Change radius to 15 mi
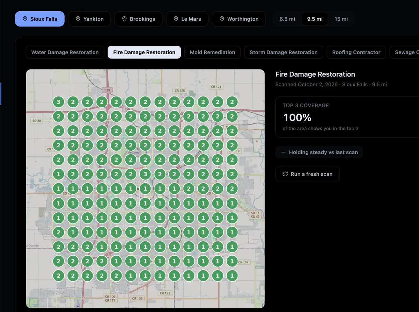Viewport: 419px width, 312px height. coord(341,19)
